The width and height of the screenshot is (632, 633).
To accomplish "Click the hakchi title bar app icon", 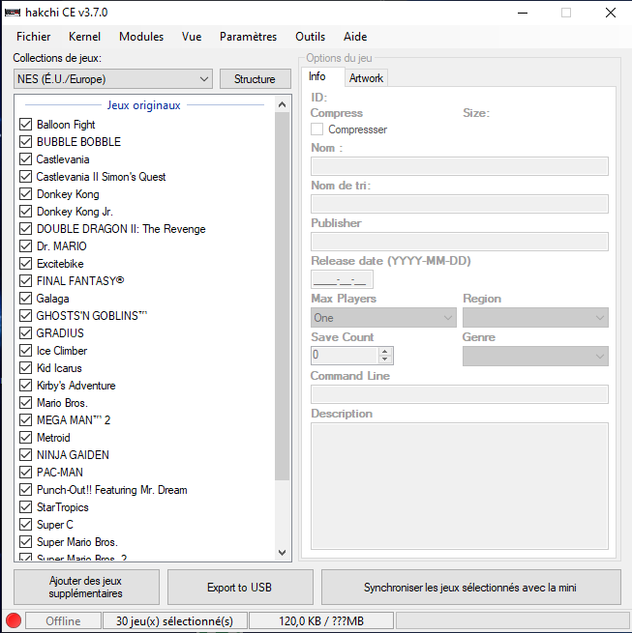I will coord(13,13).
